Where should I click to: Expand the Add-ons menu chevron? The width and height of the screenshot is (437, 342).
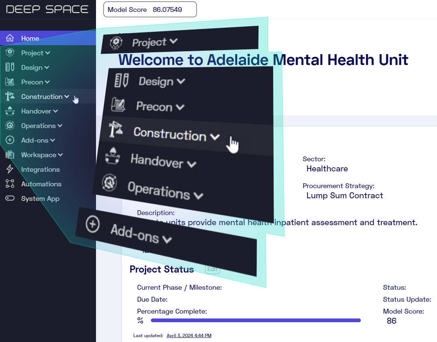coord(53,140)
